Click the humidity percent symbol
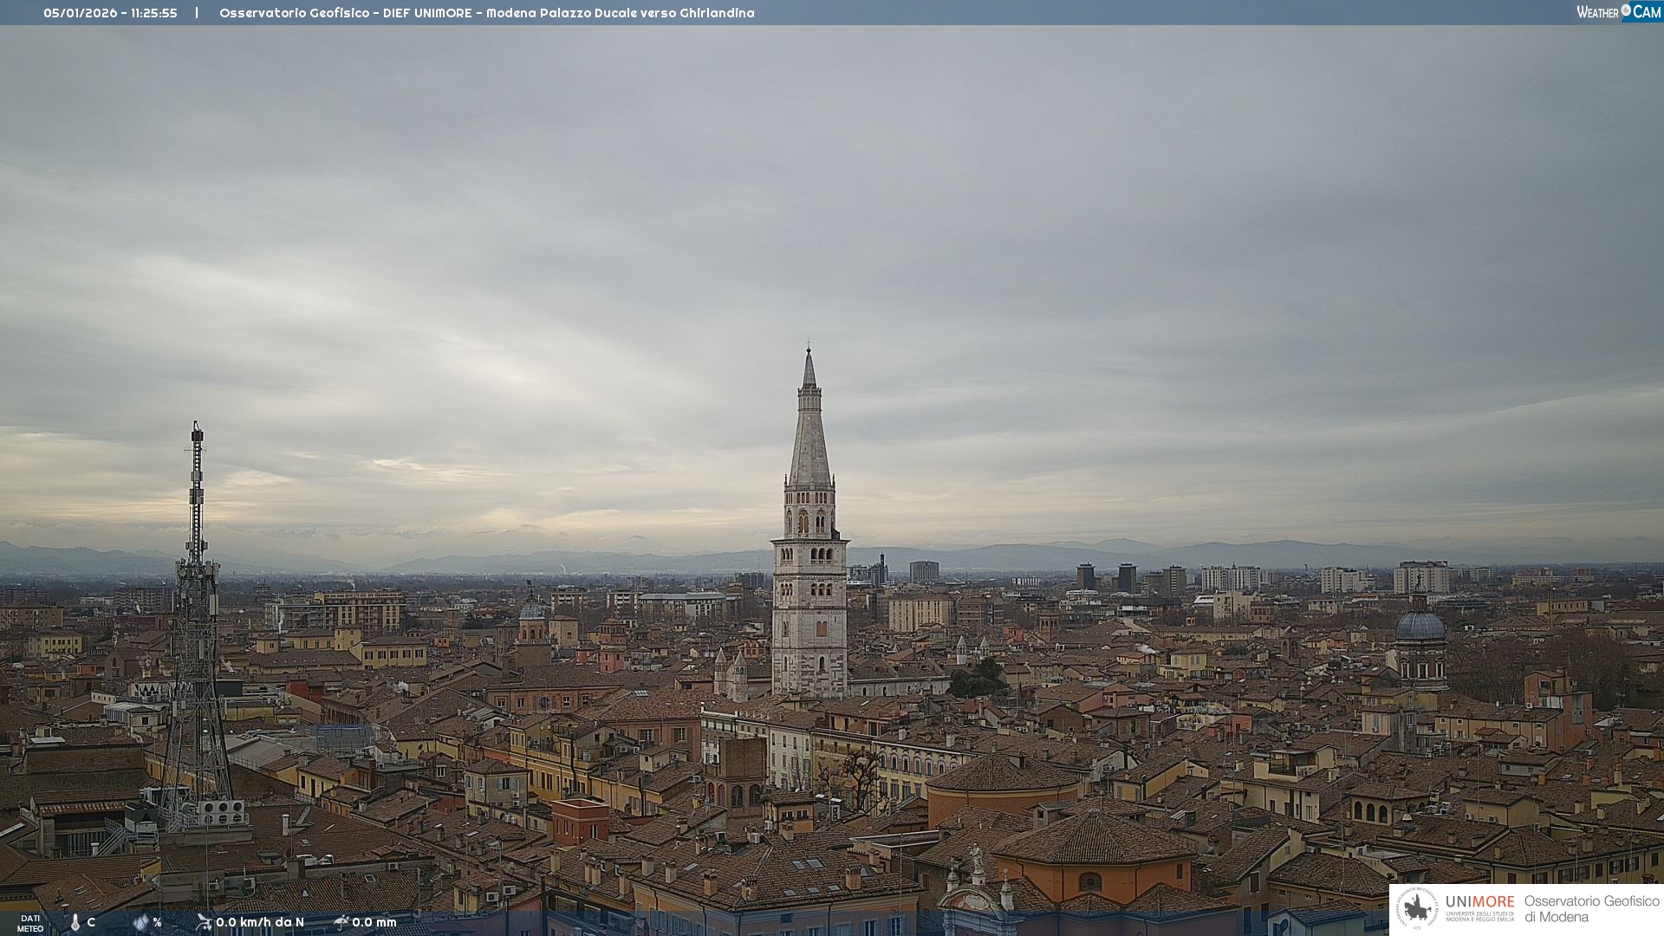 [157, 923]
